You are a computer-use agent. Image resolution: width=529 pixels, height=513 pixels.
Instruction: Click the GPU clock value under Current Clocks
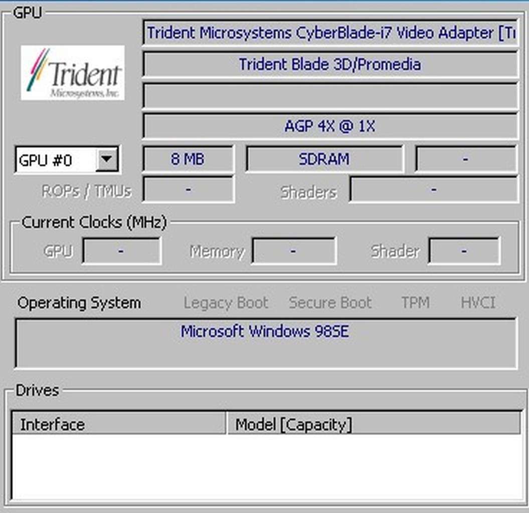click(122, 250)
